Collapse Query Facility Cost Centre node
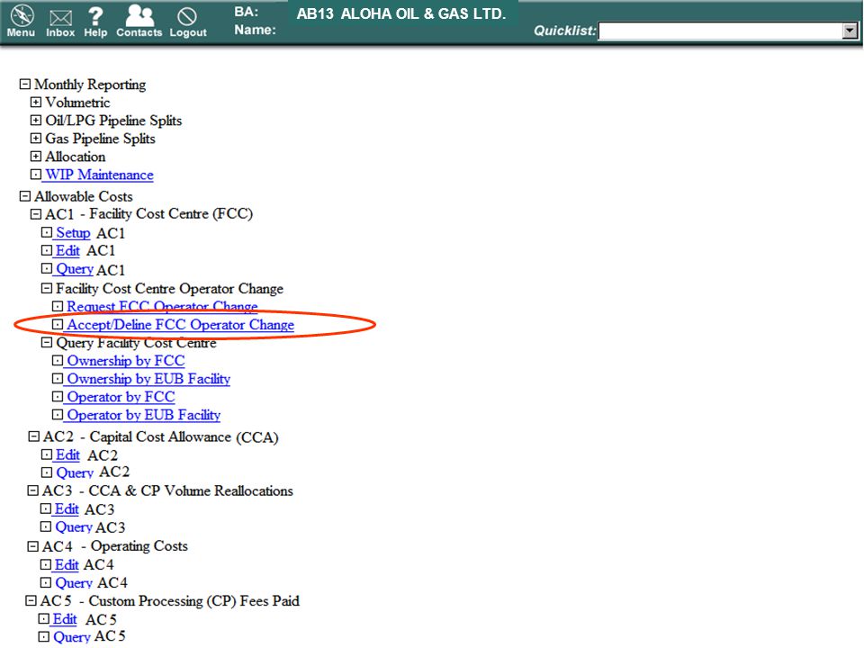 pyautogui.click(x=47, y=343)
